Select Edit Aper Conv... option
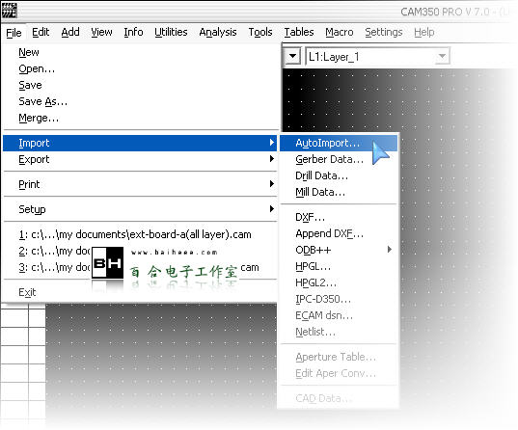Viewport: 518px width, 430px height. 339,373
